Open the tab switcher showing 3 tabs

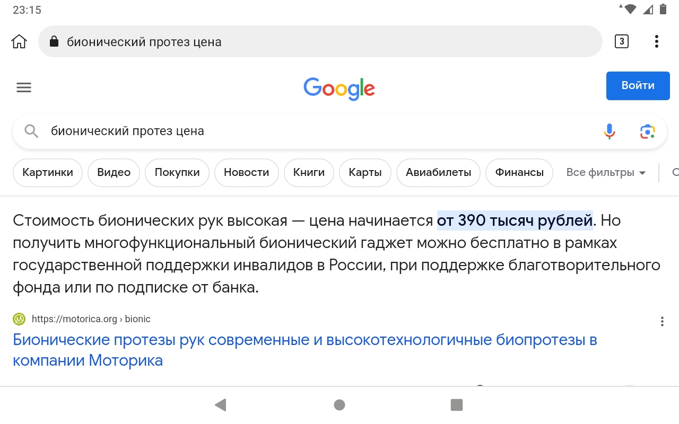click(x=621, y=41)
